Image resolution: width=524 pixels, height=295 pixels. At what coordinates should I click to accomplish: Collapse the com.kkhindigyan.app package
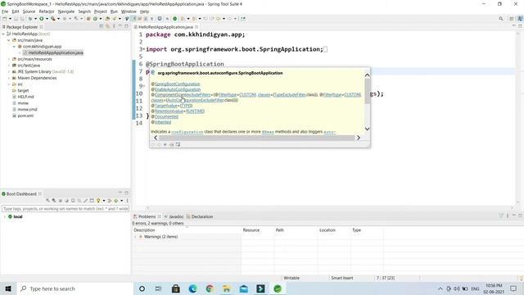[14, 47]
